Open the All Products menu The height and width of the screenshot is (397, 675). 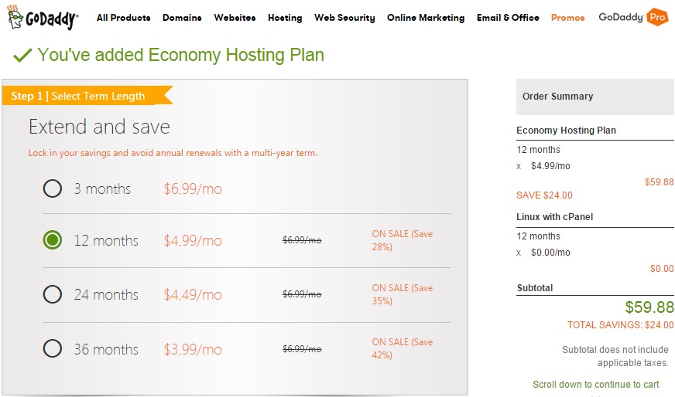pyautogui.click(x=124, y=18)
